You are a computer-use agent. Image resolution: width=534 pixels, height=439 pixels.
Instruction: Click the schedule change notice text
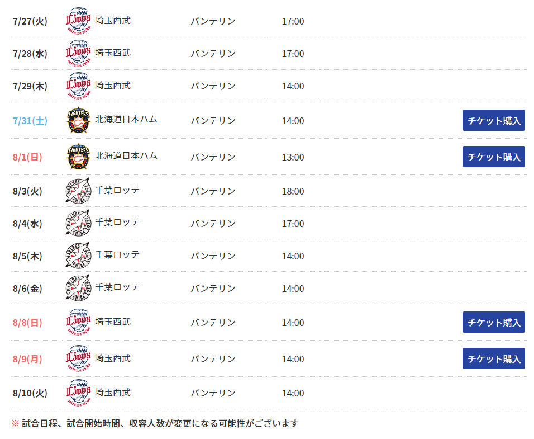point(155,423)
